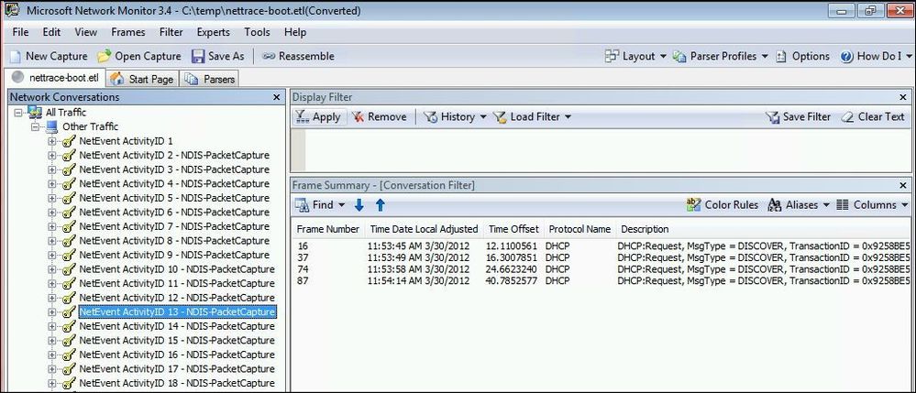Screen dimensions: 916x393
Task: Switch to the Parsers tab
Action: pos(209,79)
